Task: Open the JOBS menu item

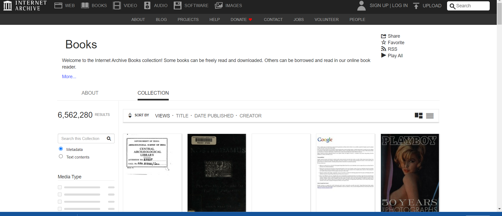Action: tap(299, 20)
